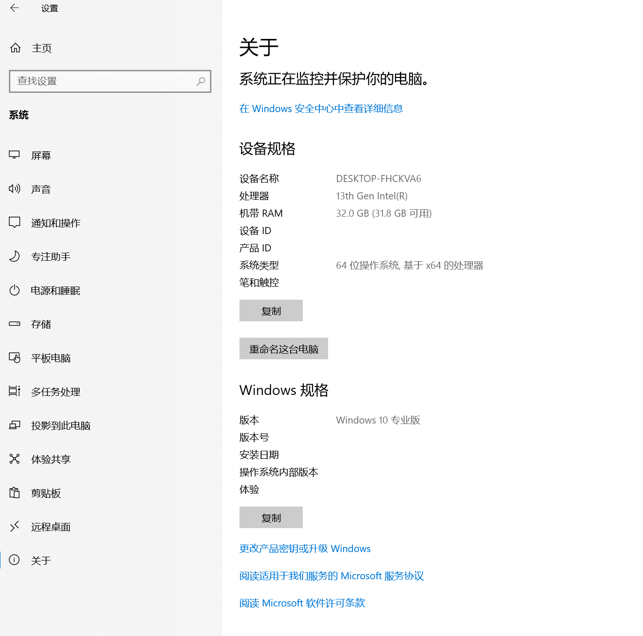Click processor value 13th Gen Intel(R)
This screenshot has height=636, width=643.
(372, 196)
